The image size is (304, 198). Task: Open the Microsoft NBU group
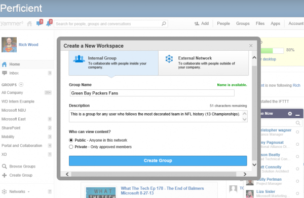(14, 110)
